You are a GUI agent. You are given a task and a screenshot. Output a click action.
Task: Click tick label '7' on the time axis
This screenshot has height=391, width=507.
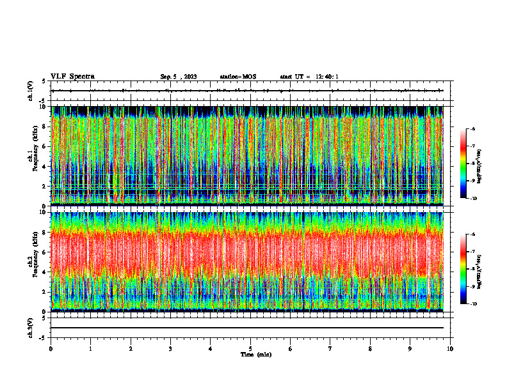coord(330,349)
